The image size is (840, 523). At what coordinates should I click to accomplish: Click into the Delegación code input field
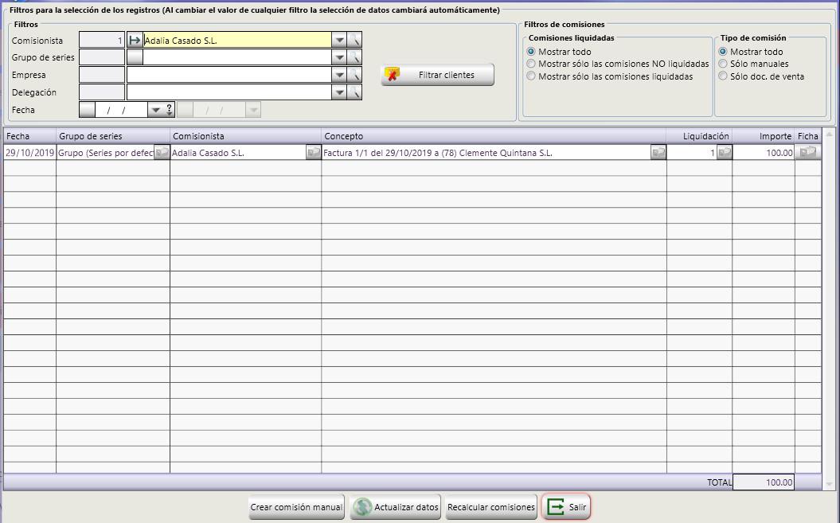(x=102, y=93)
